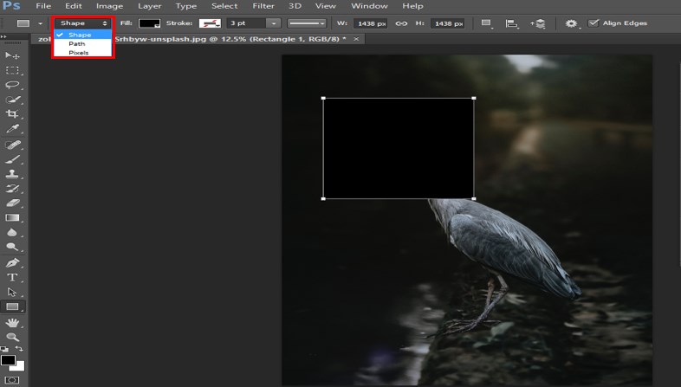The height and width of the screenshot is (387, 681).
Task: Open the geometry options gear
Action: (572, 23)
